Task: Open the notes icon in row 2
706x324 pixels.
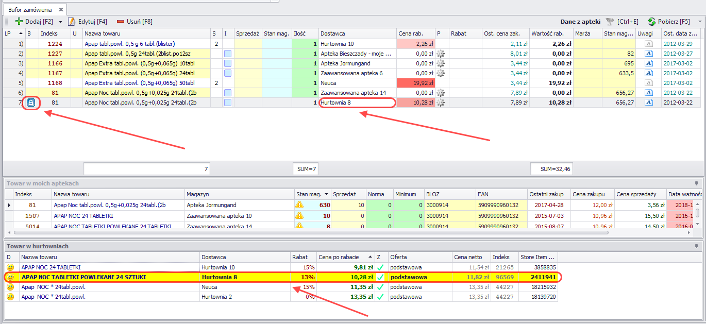Action: coord(649,54)
